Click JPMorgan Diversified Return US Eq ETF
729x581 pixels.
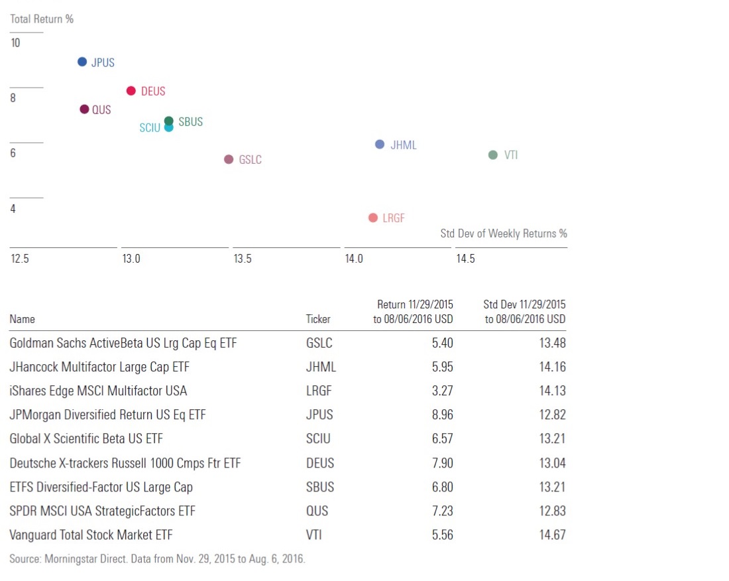coord(107,415)
